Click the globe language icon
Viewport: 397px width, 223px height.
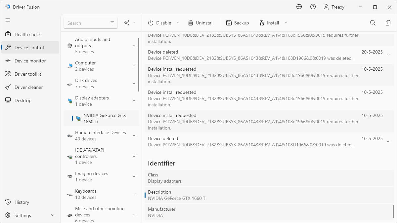[x=299, y=7]
